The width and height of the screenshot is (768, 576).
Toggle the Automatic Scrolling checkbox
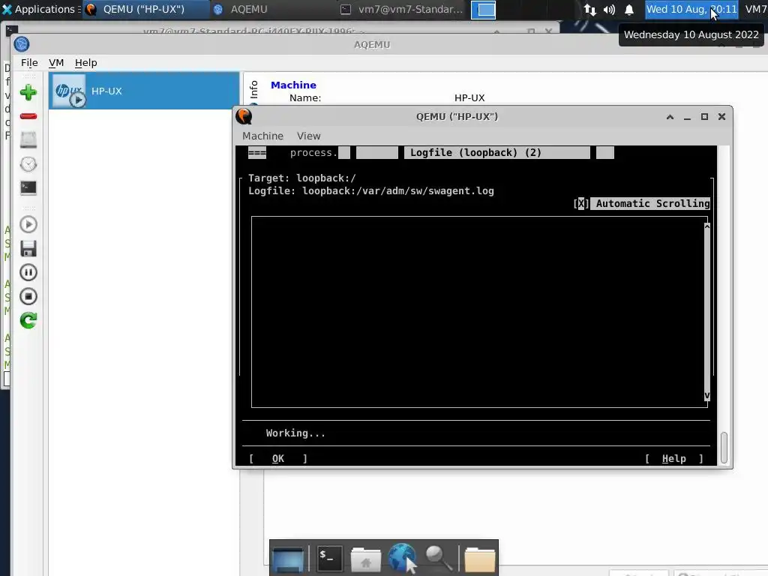581,204
